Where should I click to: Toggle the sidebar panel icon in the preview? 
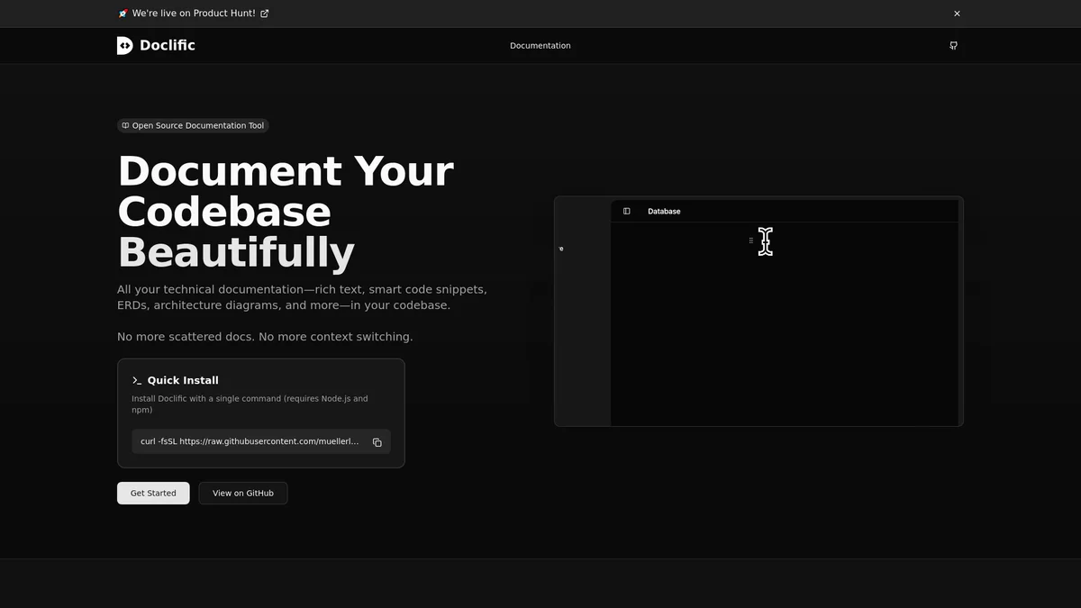click(x=627, y=212)
